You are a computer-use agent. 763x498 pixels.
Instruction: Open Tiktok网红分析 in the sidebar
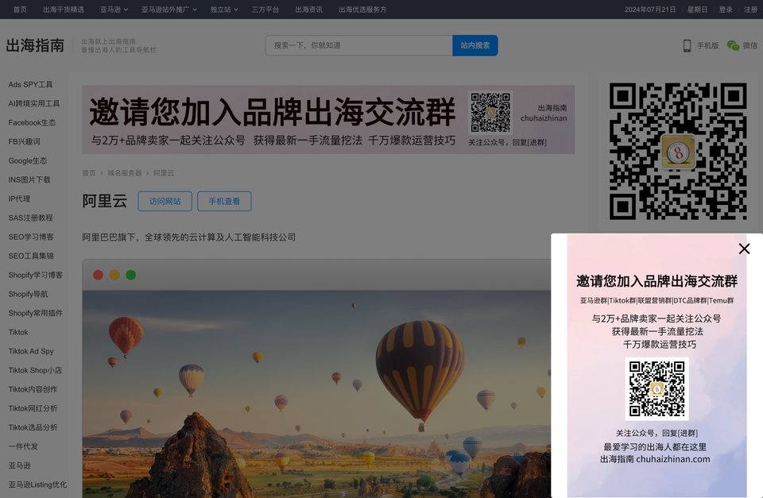point(33,408)
